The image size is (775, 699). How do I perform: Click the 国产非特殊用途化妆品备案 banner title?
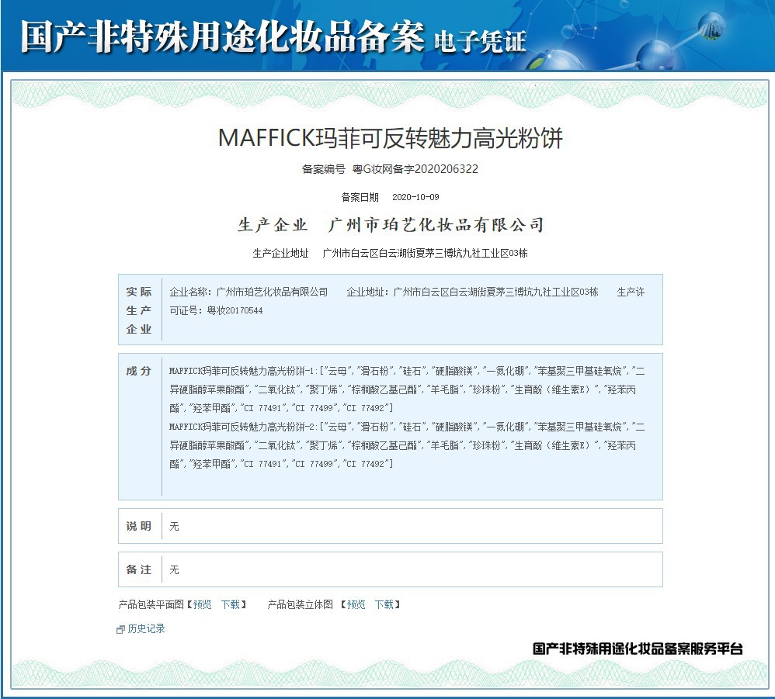click(x=222, y=37)
